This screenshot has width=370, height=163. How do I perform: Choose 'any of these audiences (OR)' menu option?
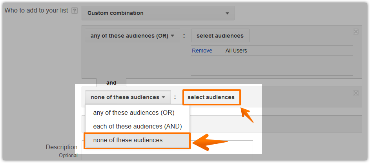click(134, 113)
